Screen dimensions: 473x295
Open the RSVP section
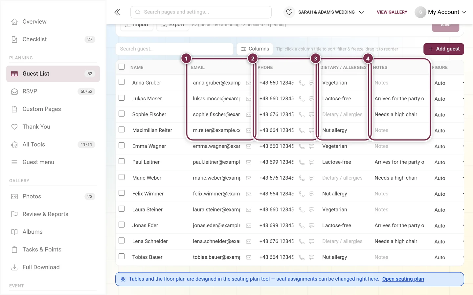click(x=53, y=91)
